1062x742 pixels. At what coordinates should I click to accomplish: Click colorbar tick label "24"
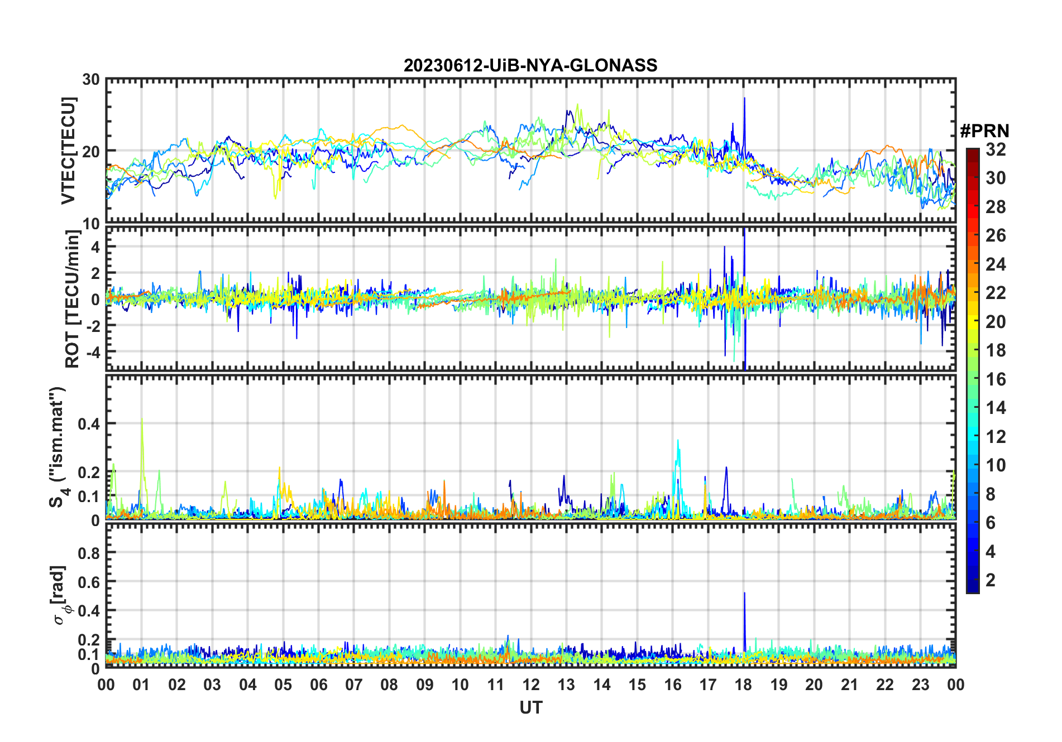(x=996, y=264)
